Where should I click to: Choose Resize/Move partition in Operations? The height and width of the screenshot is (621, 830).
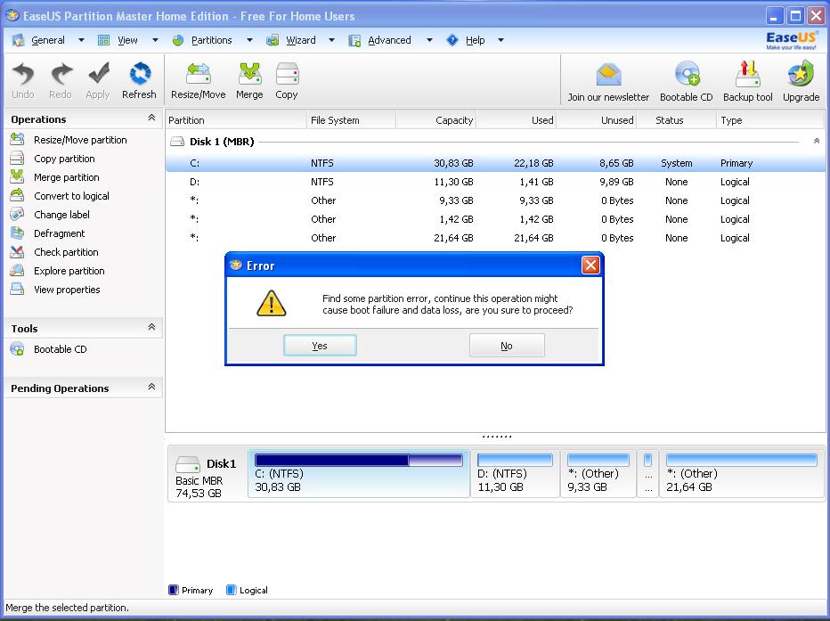(80, 140)
